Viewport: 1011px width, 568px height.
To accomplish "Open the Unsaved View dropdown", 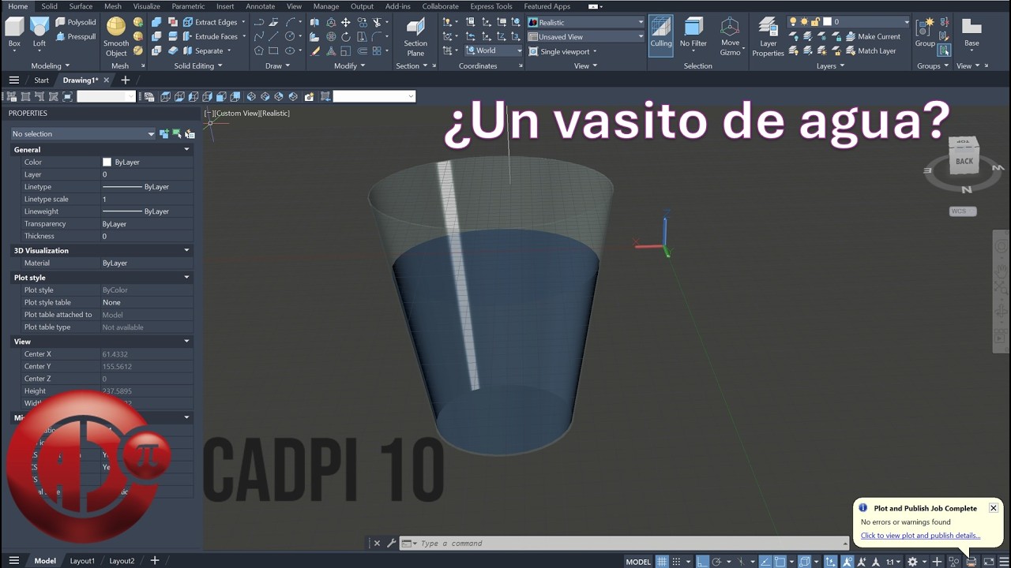I will point(586,36).
